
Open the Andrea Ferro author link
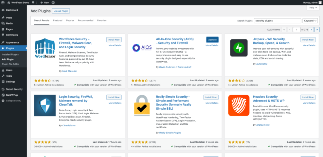pos(263,125)
